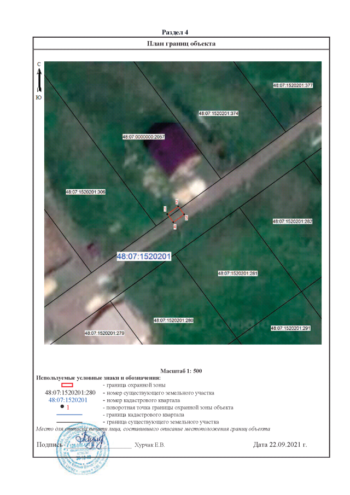The image size is (350, 495).
Task: Click the black parcel boundary line in legend
Action: coord(69,422)
